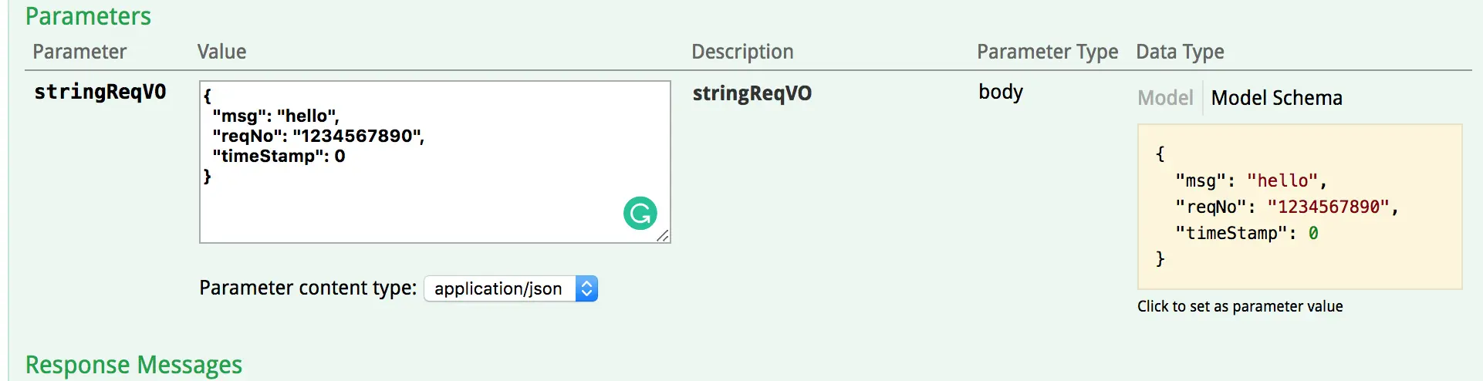This screenshot has width=1483, height=381.
Task: Click the textarea resize handle corner
Action: coord(663,235)
